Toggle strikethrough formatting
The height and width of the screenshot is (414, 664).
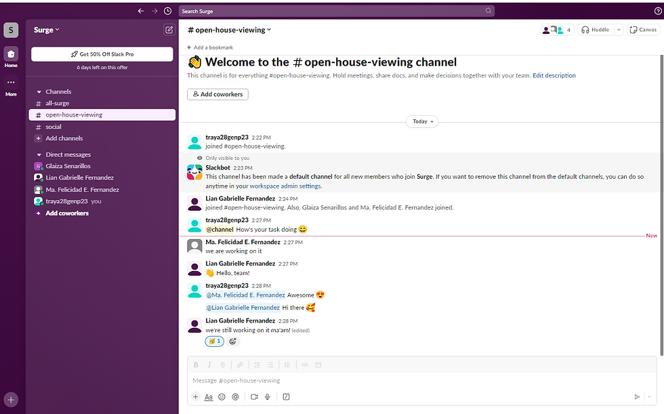pyautogui.click(x=223, y=365)
